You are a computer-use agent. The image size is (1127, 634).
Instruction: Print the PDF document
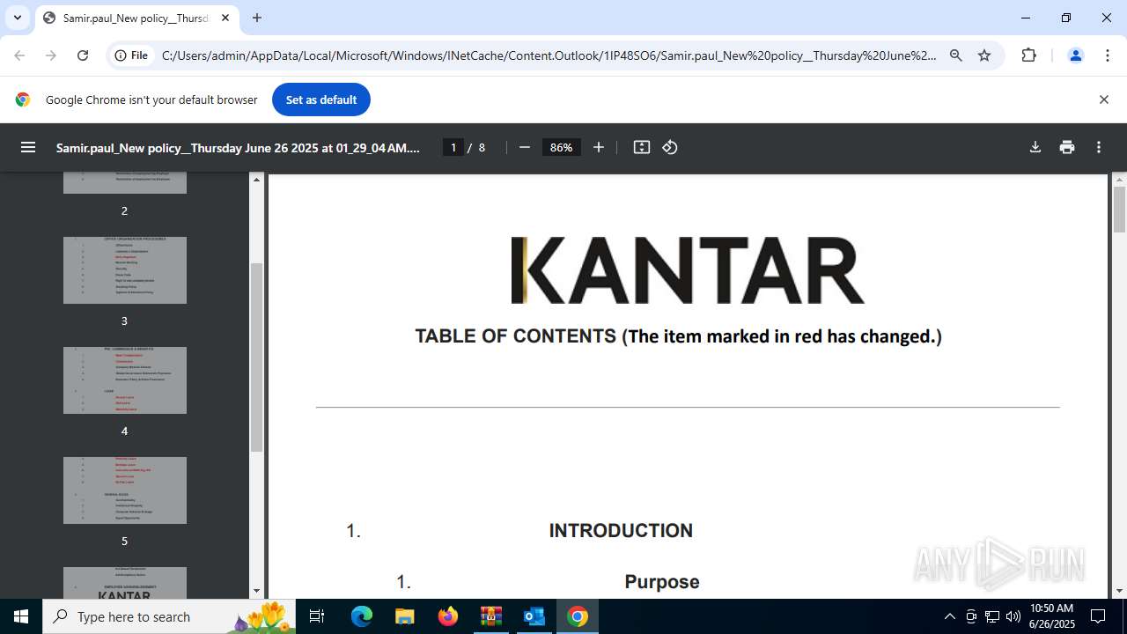pyautogui.click(x=1067, y=147)
